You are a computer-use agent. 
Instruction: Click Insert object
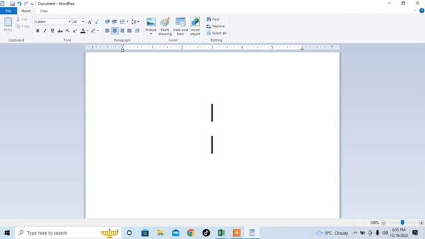(x=195, y=27)
